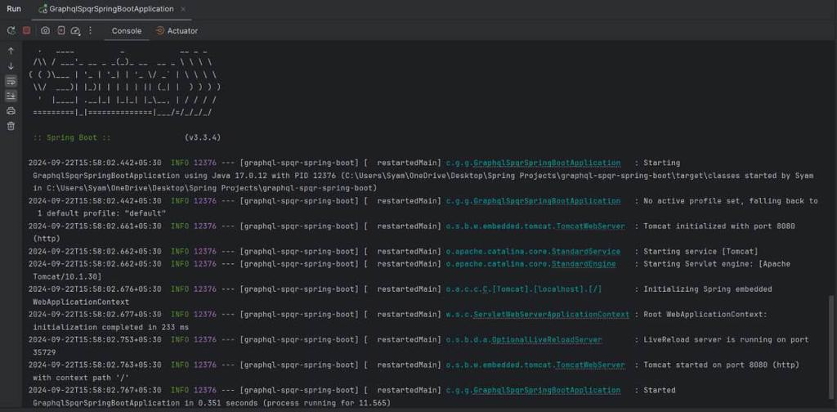Click 'initialization completed in 233 ms' text
This screenshot has width=837, height=412.
[110, 327]
